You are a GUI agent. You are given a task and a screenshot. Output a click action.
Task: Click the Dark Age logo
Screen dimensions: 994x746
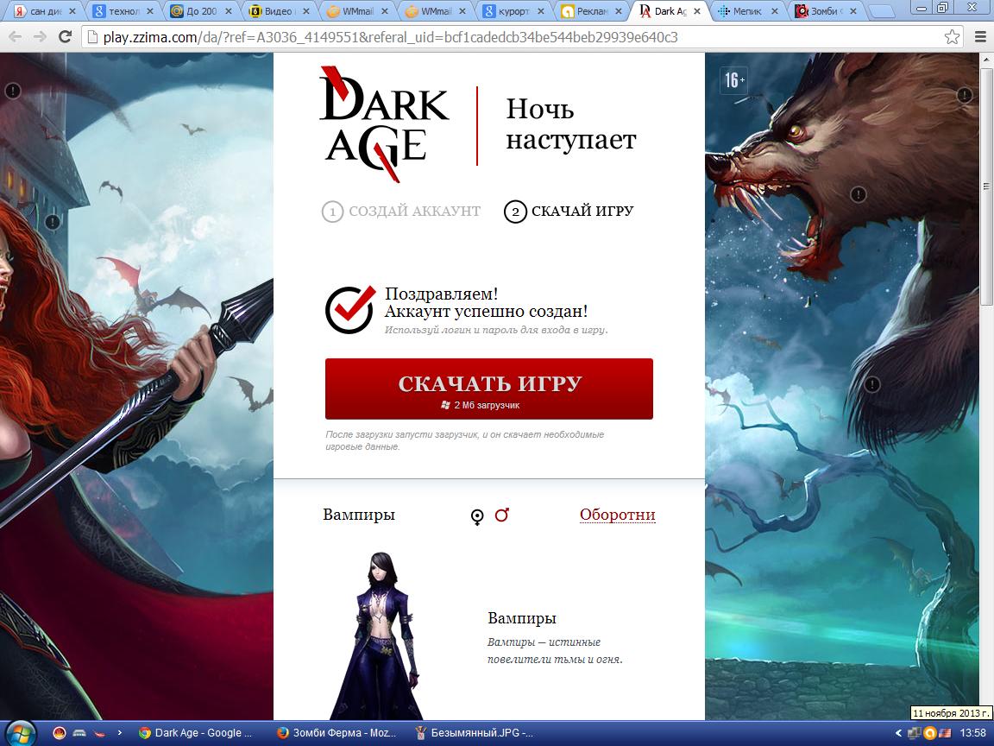385,124
